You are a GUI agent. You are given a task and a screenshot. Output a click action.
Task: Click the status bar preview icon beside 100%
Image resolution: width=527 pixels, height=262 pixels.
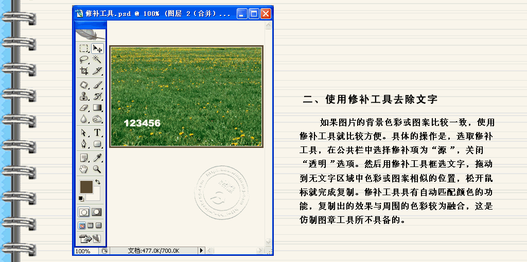coord(104,251)
